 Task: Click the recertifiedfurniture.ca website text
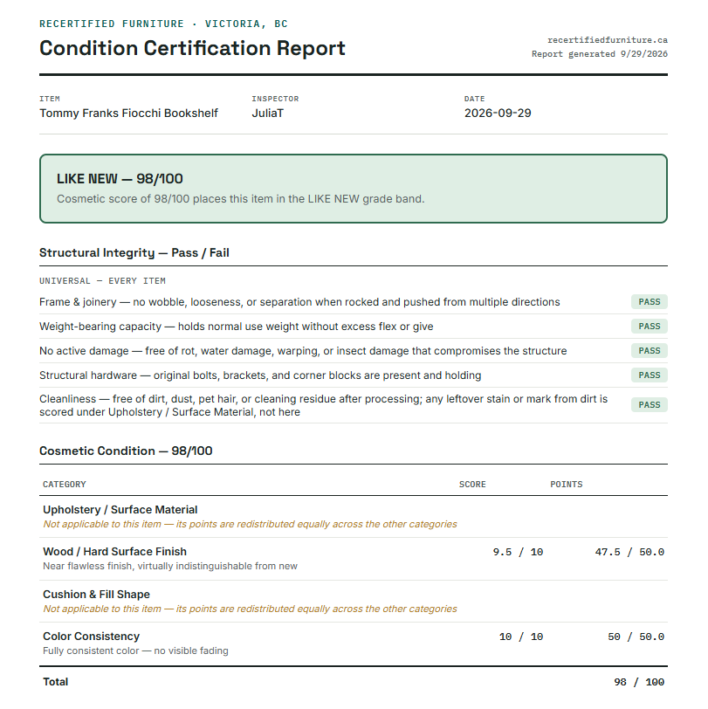pyautogui.click(x=608, y=40)
